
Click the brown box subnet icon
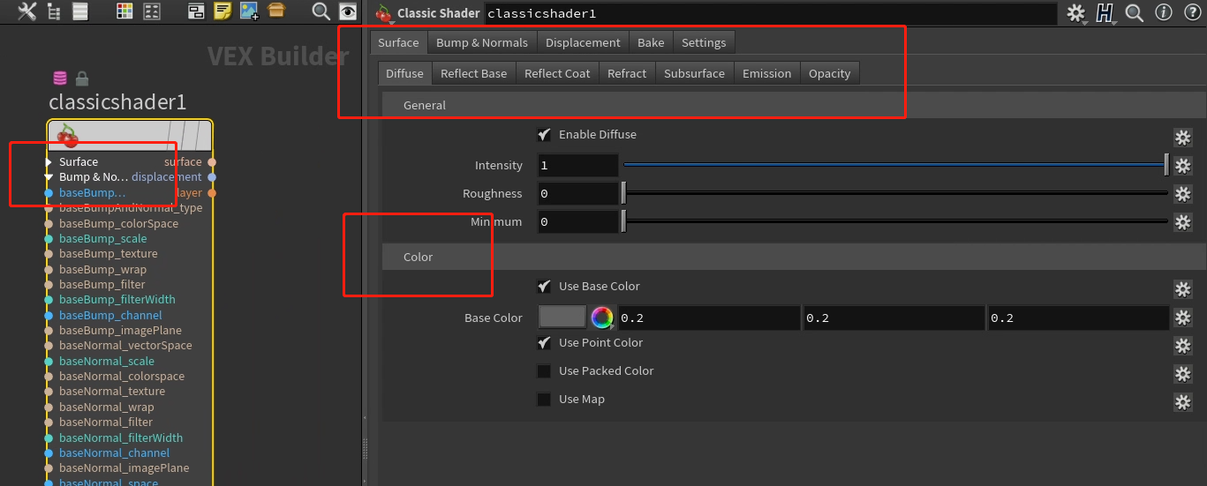point(276,11)
